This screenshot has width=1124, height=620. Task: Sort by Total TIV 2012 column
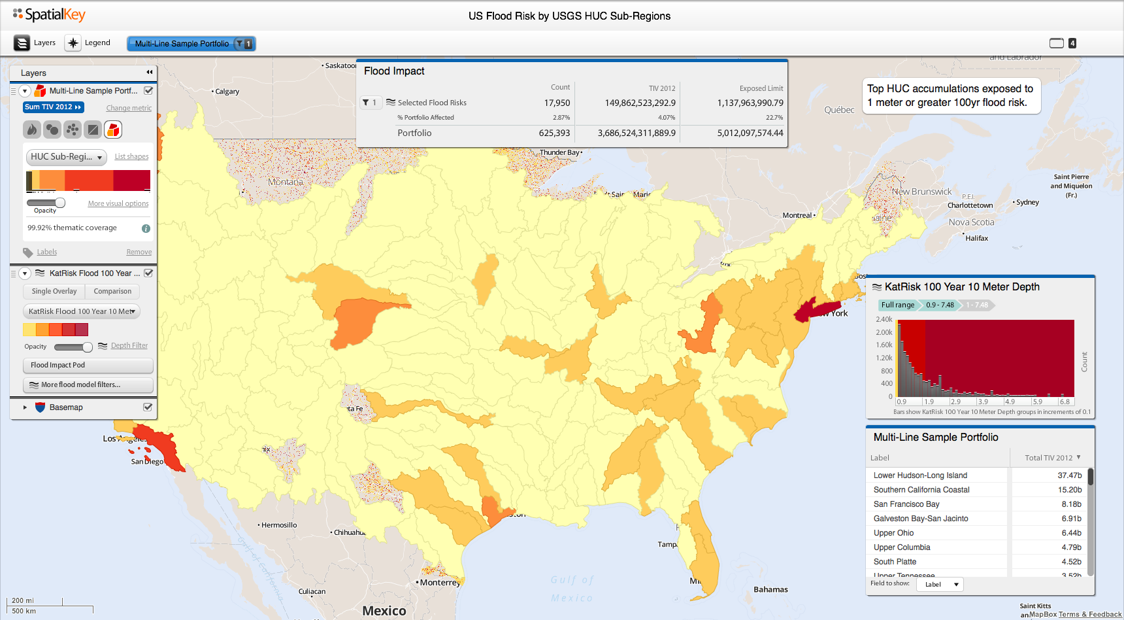point(1052,458)
